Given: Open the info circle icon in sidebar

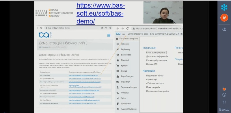Looking at the screenshot, I should [224, 95].
